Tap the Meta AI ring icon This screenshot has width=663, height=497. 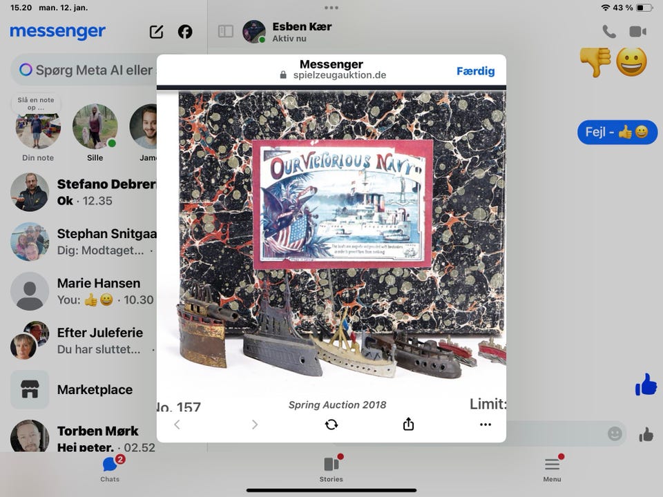[26, 70]
